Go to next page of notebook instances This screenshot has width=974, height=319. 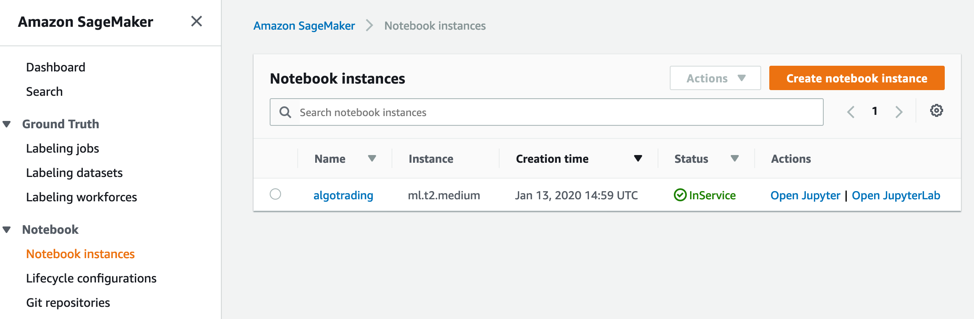tap(899, 112)
